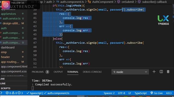This screenshot has height=97, width=174.
Task: Expand the emp folder
Action: 4,52
